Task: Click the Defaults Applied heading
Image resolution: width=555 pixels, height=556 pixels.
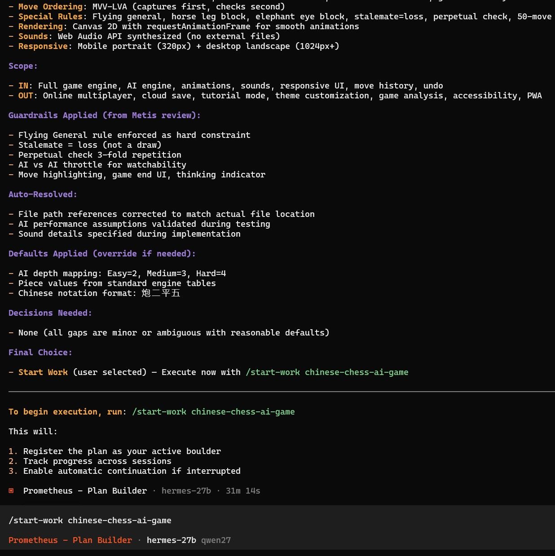Action: coord(102,254)
